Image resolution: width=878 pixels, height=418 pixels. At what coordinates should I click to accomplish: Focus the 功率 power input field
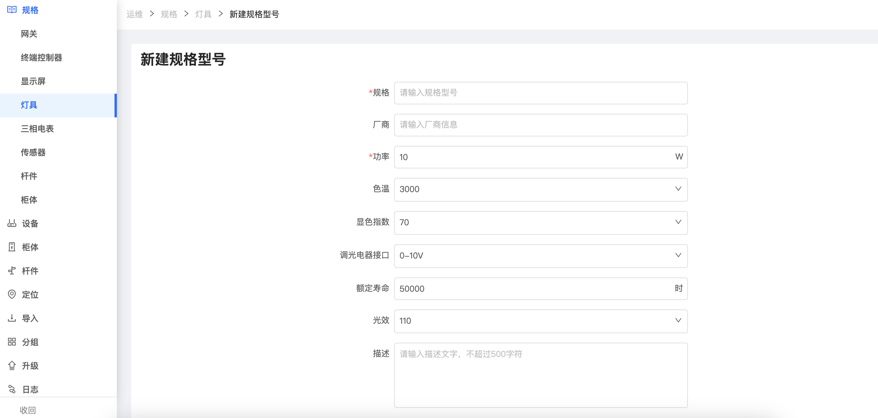coord(540,157)
